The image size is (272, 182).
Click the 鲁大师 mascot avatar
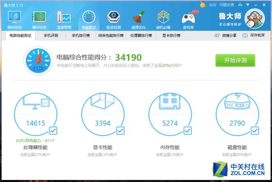(x=255, y=19)
